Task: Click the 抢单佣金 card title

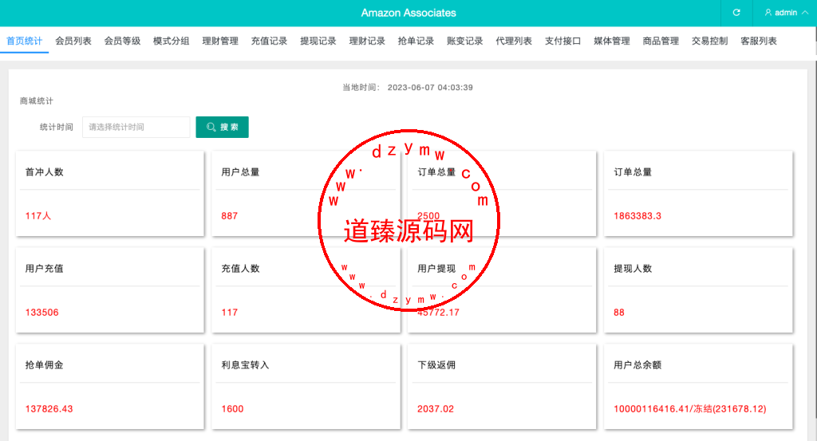Action: (45, 365)
